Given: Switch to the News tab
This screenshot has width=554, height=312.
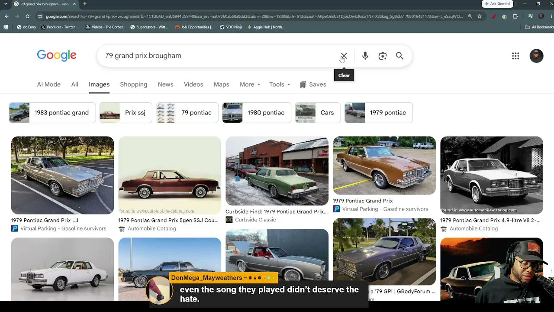Looking at the screenshot, I should point(166,84).
